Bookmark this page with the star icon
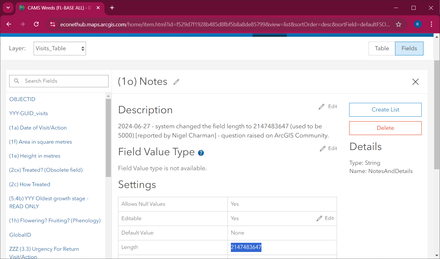 pyautogui.click(x=398, y=24)
